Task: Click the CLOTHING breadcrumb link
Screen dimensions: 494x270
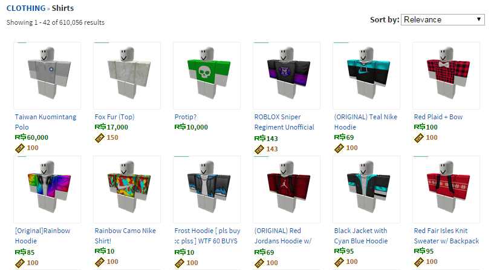Action: (x=26, y=8)
